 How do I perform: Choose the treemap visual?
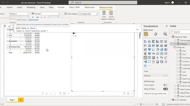pyautogui.click(x=166, y=49)
